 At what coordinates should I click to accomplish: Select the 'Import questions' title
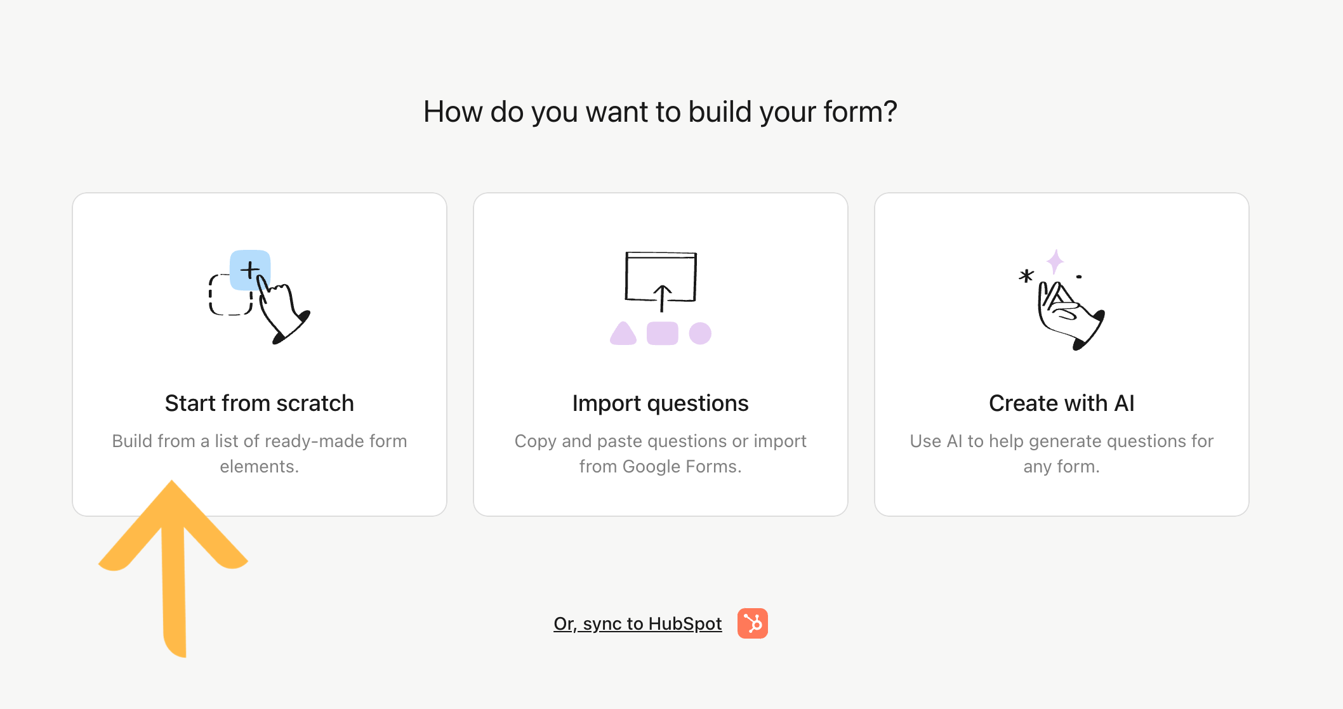pyautogui.click(x=661, y=403)
